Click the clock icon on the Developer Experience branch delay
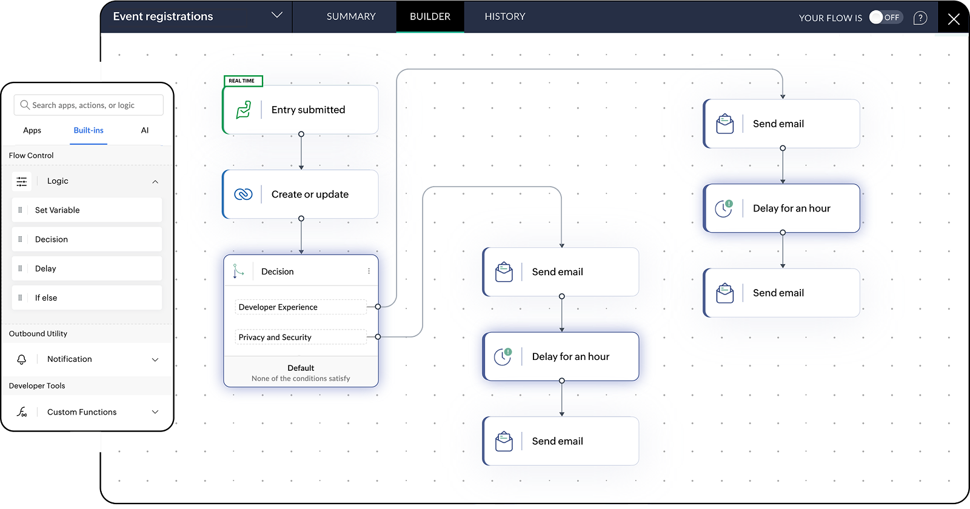970x509 pixels. (x=724, y=208)
